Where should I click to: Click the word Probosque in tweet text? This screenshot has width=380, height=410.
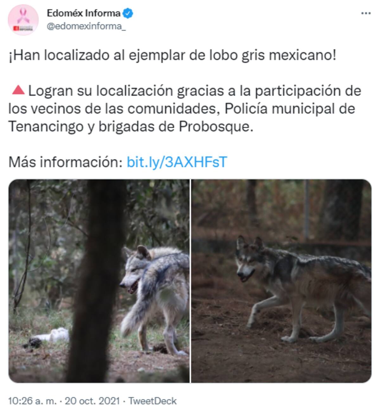(216, 127)
